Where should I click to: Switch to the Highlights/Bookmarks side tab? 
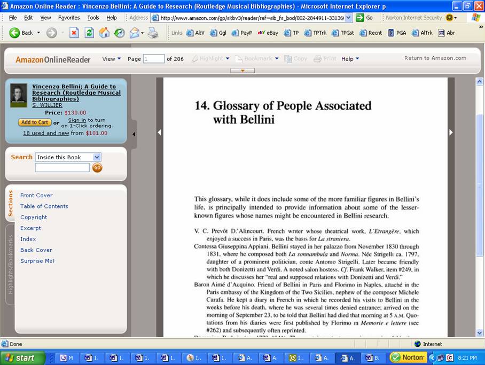point(10,265)
